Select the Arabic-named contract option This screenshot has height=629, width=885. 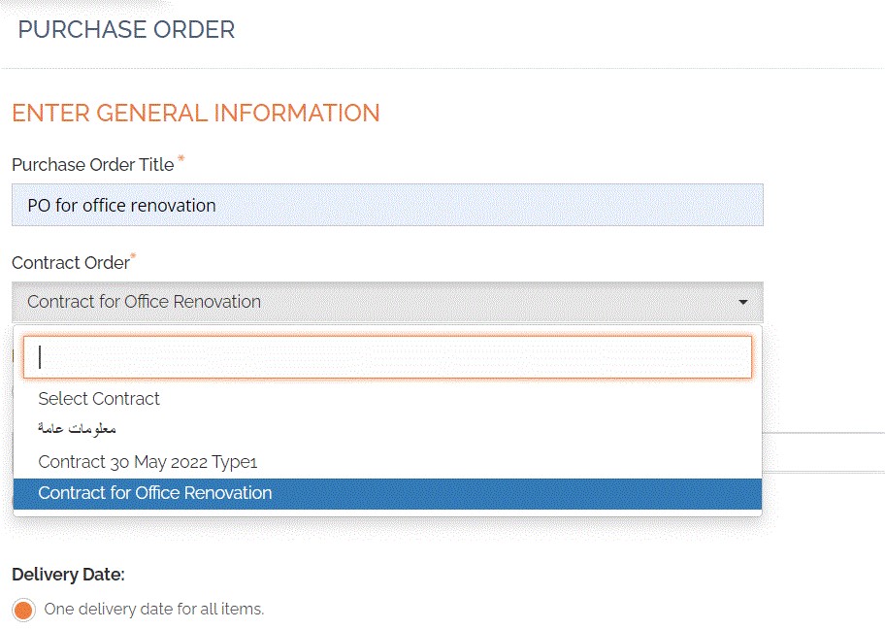click(78, 429)
